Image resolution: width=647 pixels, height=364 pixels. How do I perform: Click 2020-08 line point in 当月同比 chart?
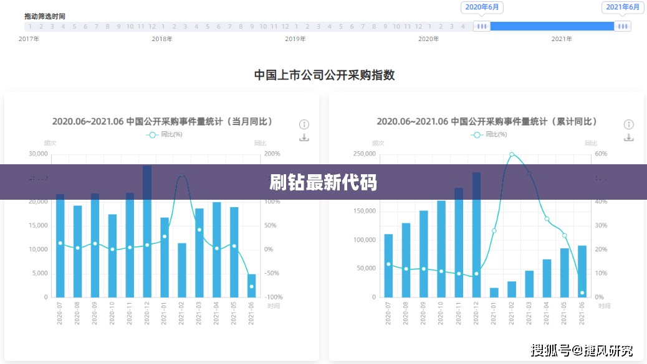(x=77, y=248)
